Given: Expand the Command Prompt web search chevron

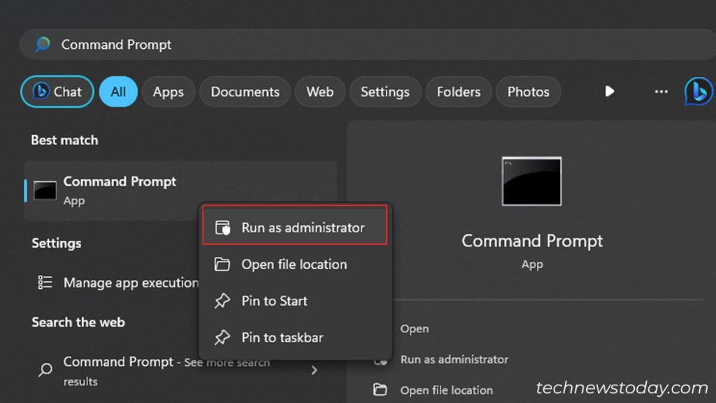Looking at the screenshot, I should click(x=315, y=370).
